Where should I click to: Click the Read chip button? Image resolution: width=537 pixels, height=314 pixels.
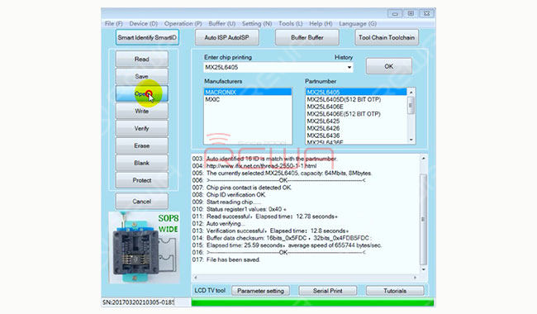pos(142,59)
